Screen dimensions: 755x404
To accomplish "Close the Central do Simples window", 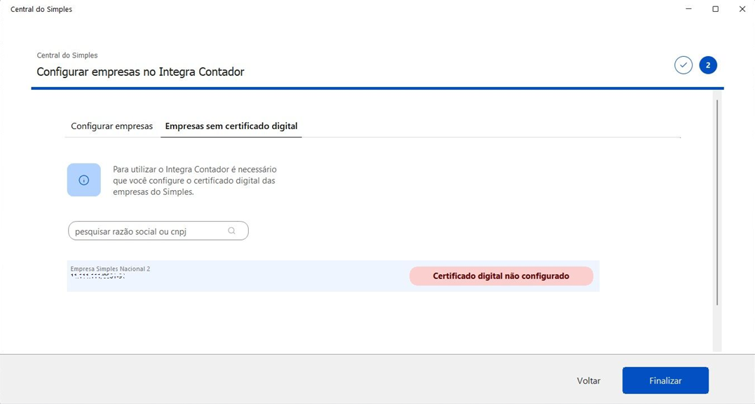I will (x=742, y=9).
